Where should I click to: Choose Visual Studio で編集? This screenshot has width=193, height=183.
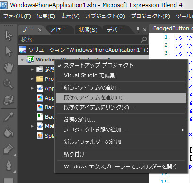(121, 75)
